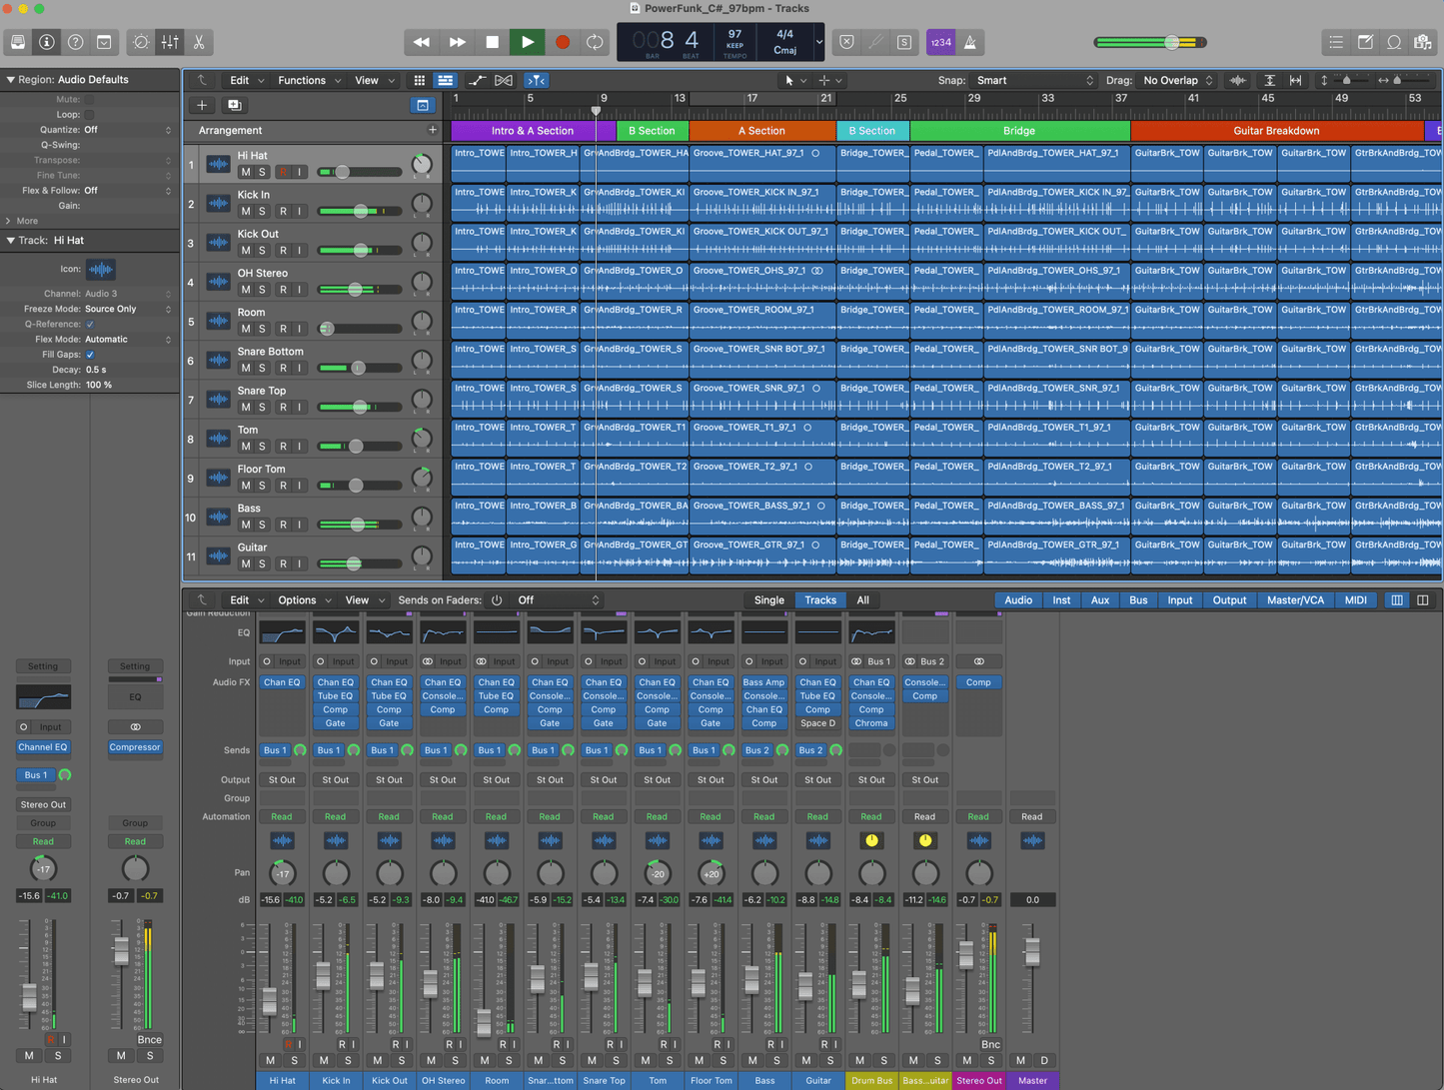Open the Mixer via the control bar icon
Screen dimensions: 1444x1090
coord(170,42)
